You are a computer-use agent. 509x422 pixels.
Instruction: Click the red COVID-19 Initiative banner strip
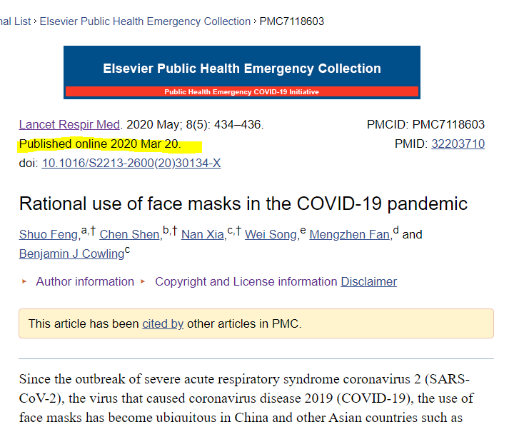(x=241, y=92)
